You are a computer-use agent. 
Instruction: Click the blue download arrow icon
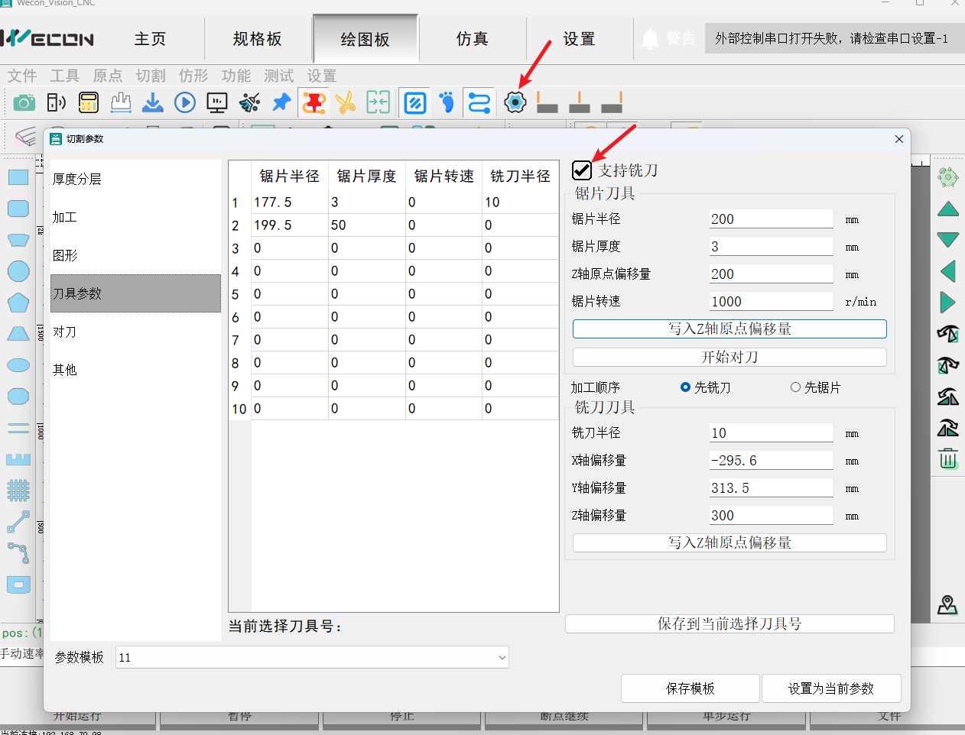coord(153,102)
